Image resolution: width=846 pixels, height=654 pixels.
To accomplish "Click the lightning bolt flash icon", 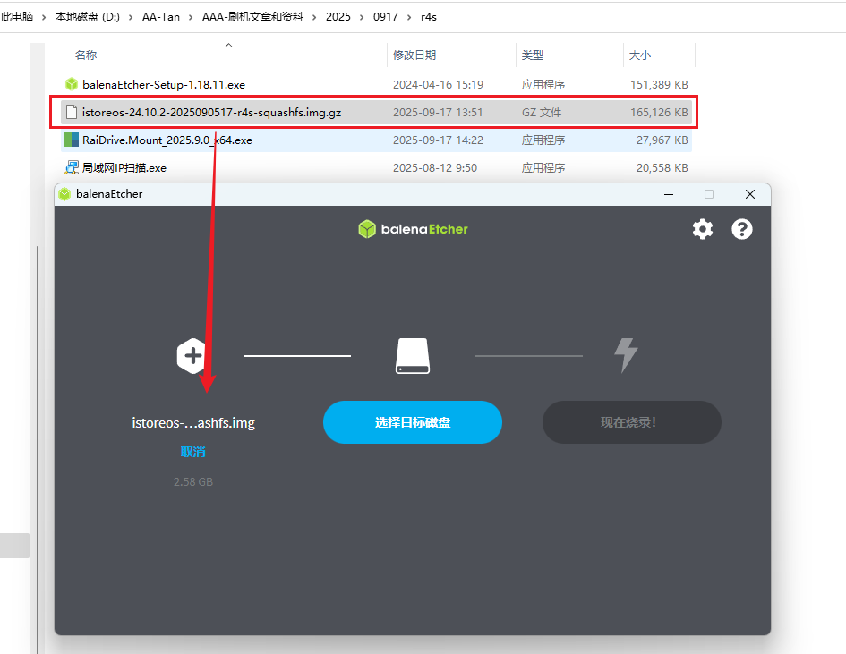I will [626, 355].
